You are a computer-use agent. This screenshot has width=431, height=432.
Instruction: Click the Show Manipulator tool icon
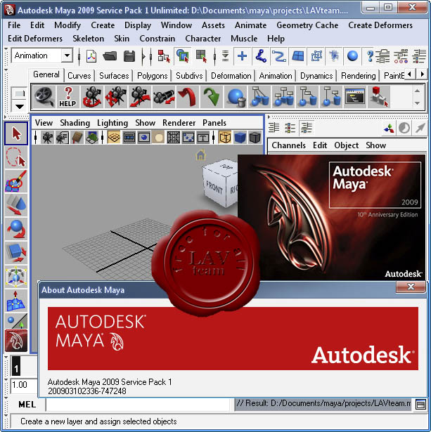click(16, 321)
